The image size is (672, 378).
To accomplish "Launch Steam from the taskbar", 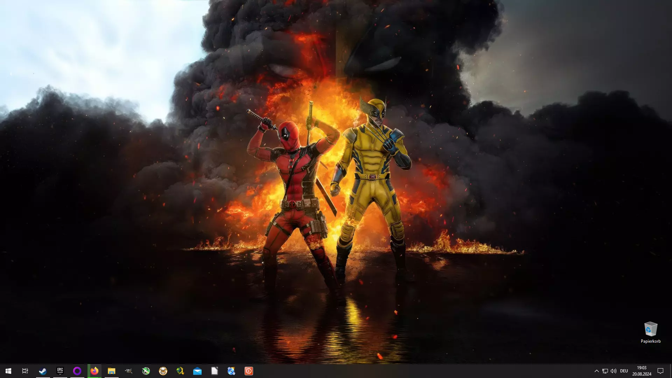I will [43, 371].
